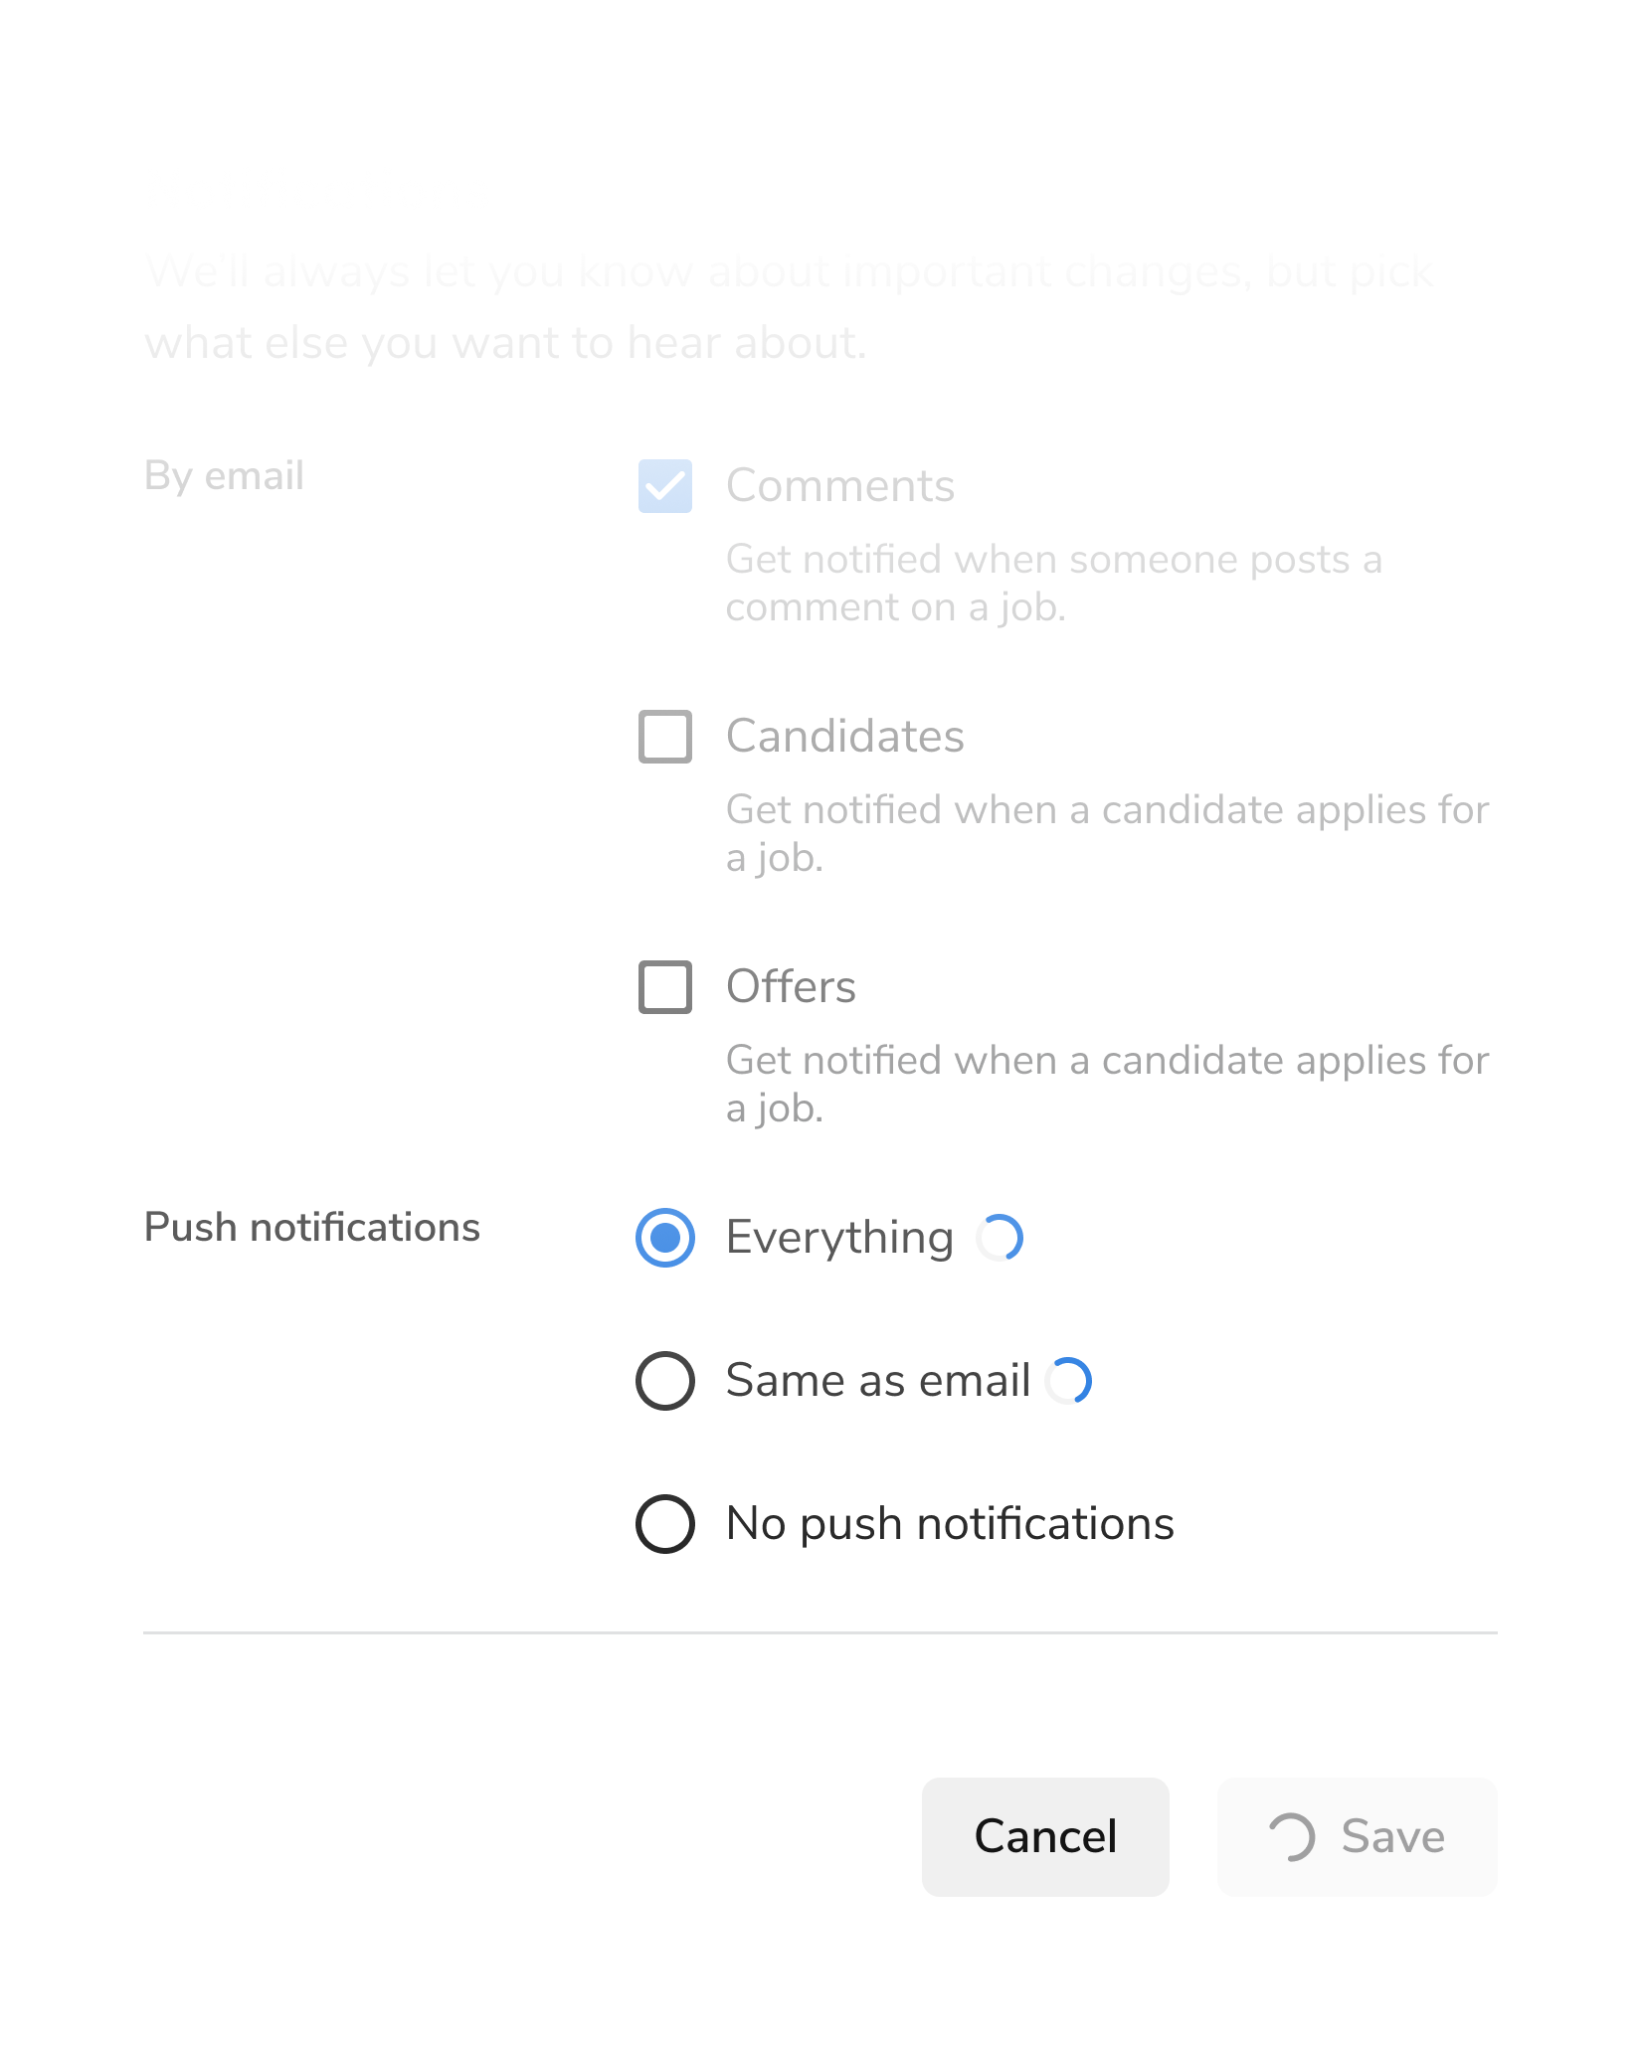The width and height of the screenshot is (1641, 2046).
Task: Click the Offers label text
Action: [791, 987]
